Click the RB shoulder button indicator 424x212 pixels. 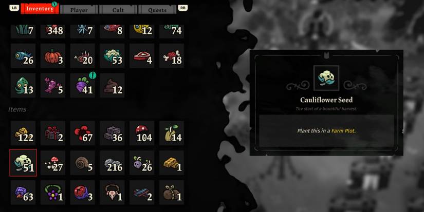click(x=183, y=8)
